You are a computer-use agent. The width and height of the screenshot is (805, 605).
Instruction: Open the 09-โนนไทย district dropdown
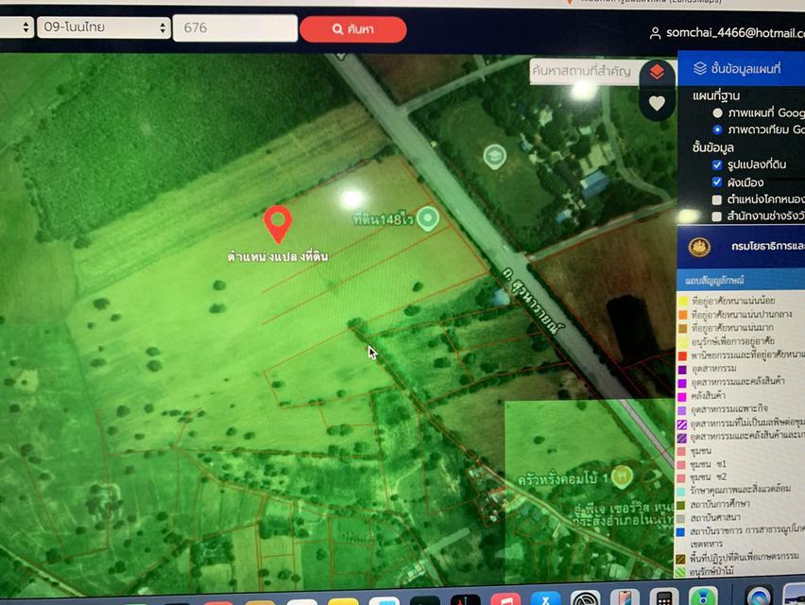[x=103, y=27]
